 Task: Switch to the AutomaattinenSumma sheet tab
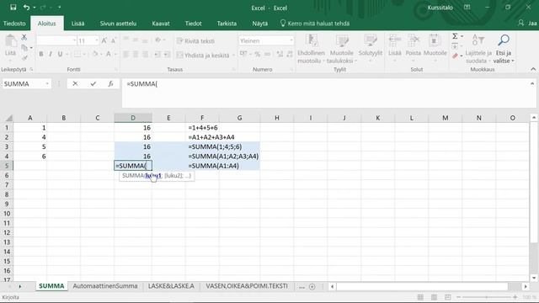coord(105,286)
